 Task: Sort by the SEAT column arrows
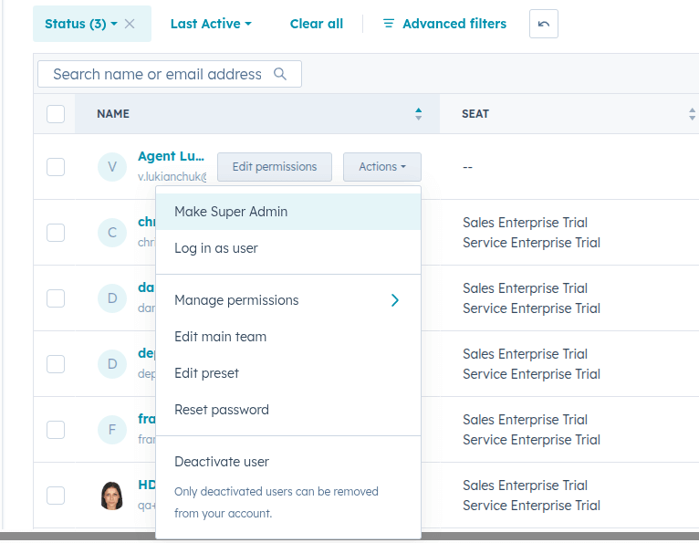692,114
